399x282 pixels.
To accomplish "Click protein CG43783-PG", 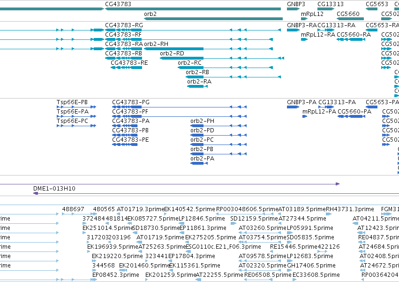I will [131, 102].
